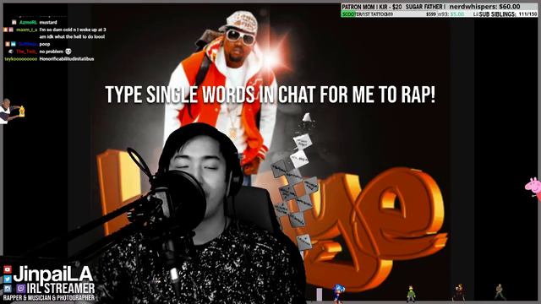Click the Peppa Pig sprite at the right edge
Viewport: 541px width, 304px height.
pos(533,187)
